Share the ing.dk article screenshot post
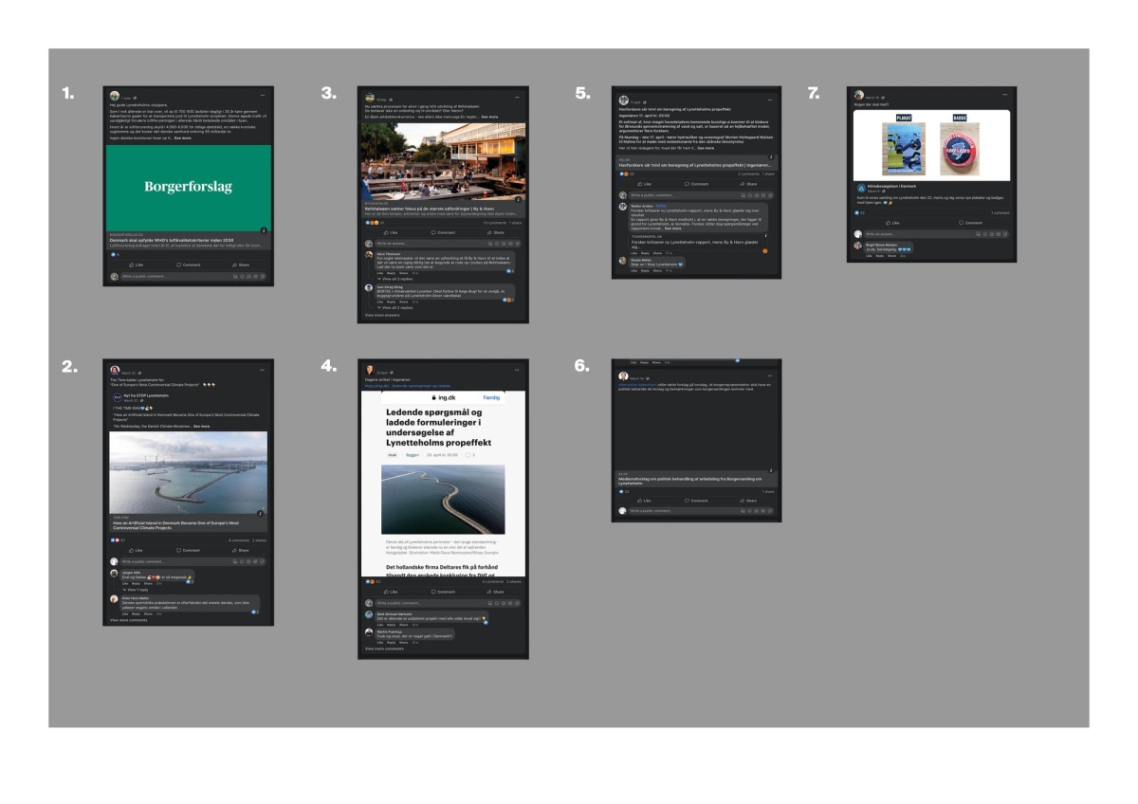 point(496,591)
